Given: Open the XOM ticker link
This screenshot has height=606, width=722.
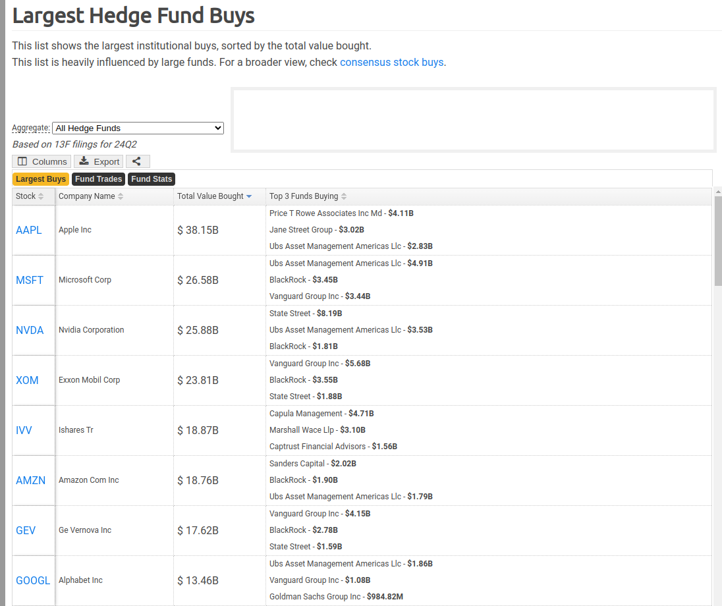Looking at the screenshot, I should click(x=27, y=380).
